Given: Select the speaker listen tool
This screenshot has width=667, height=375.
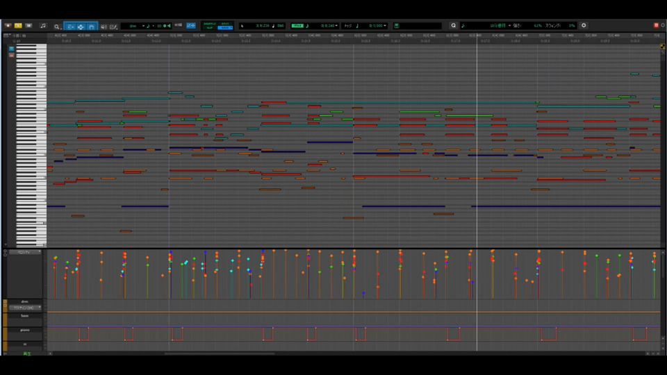Looking at the screenshot, I should (104, 27).
